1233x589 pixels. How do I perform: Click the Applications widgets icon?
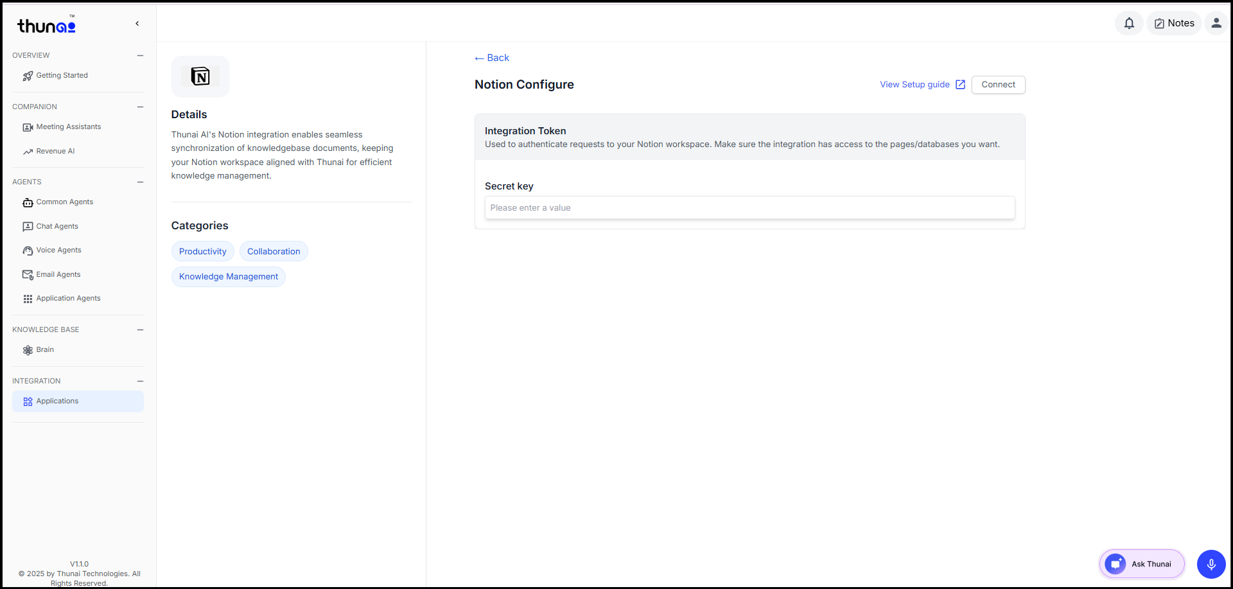[x=28, y=401]
